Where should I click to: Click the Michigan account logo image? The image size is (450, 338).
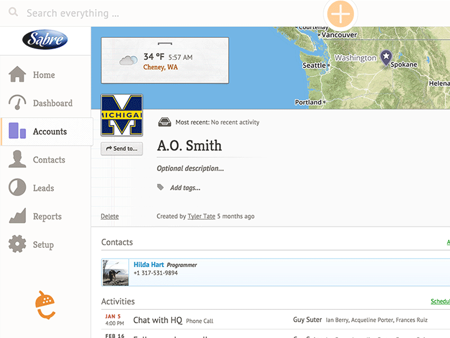(x=121, y=115)
